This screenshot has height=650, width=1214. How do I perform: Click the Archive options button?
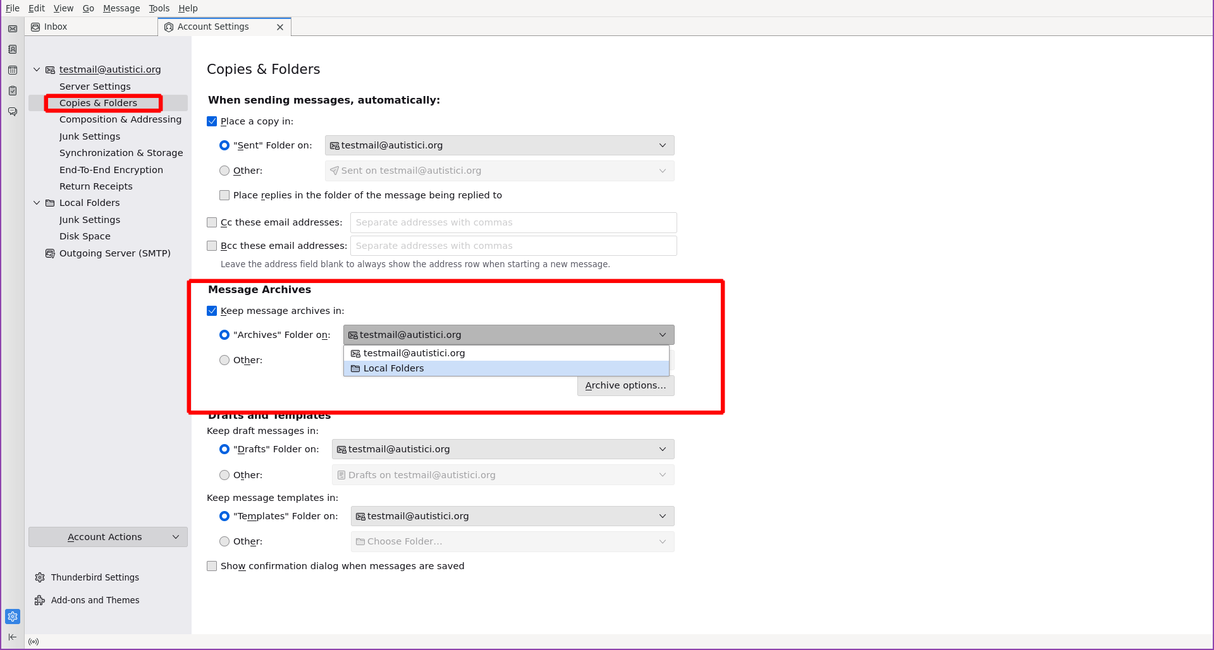tap(625, 385)
